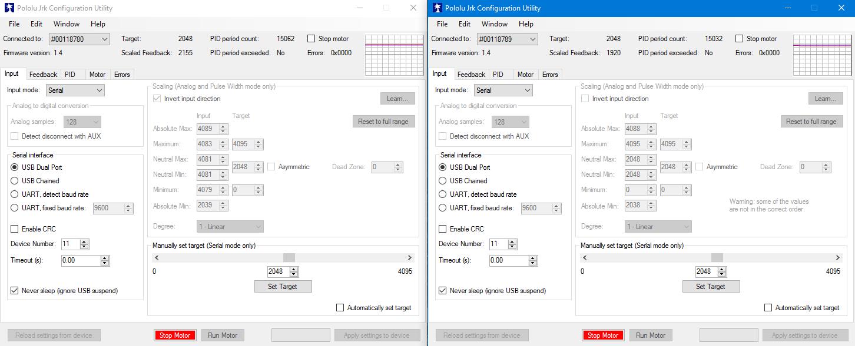Switch to Feedback tab in the #00118780 window
Image resolution: width=855 pixels, height=346 pixels.
43,75
